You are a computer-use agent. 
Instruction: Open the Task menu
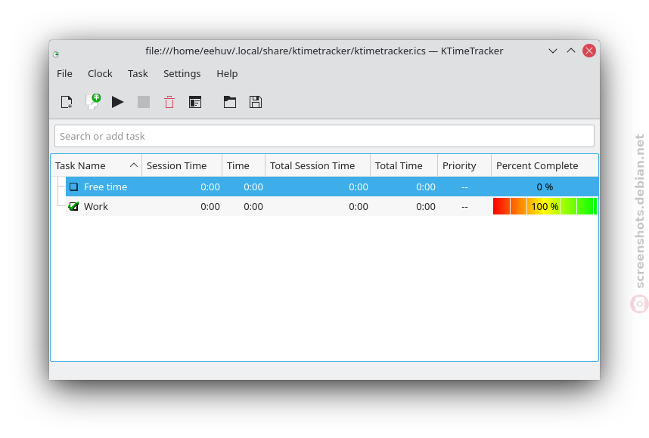[x=138, y=73]
